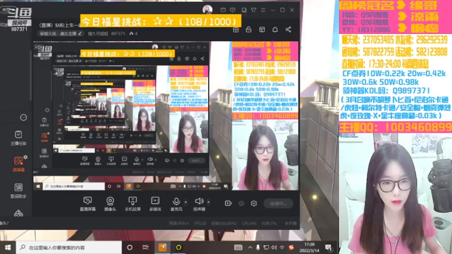452x254 pixels.
Task: Click the Douyu logo at top left
Action: (19, 13)
